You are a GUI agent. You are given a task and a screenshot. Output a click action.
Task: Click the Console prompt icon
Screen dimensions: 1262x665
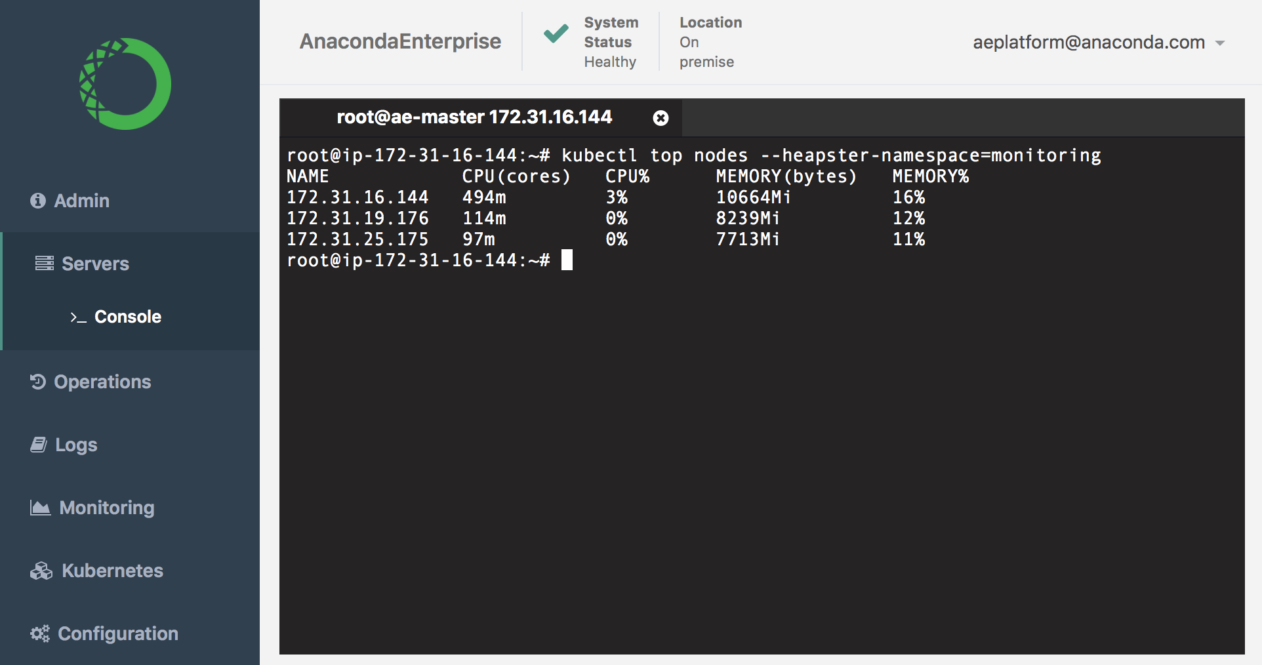78,317
